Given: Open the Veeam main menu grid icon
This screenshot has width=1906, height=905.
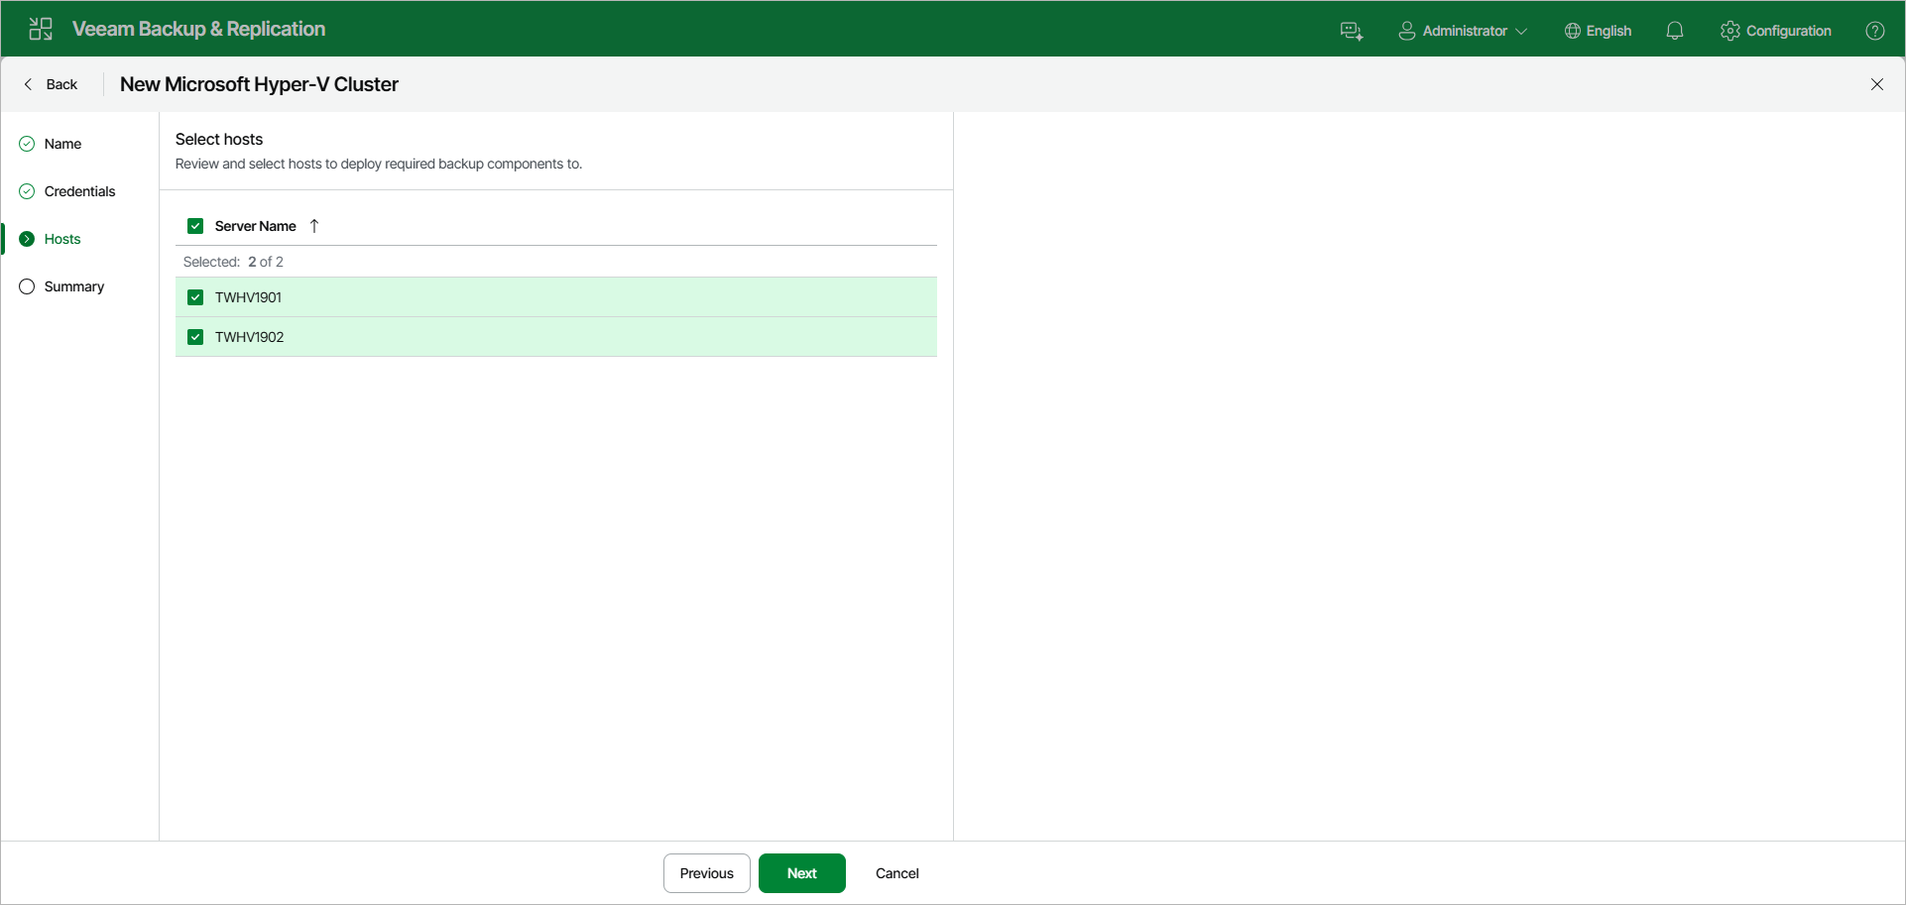Looking at the screenshot, I should click(x=41, y=29).
